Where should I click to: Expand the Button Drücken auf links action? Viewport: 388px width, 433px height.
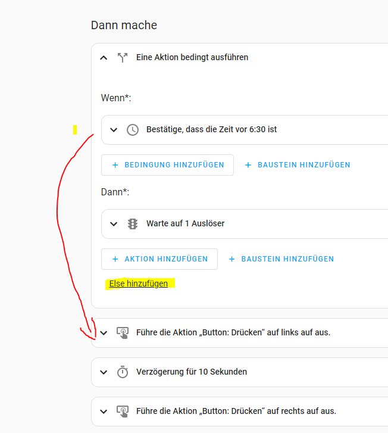(x=104, y=333)
